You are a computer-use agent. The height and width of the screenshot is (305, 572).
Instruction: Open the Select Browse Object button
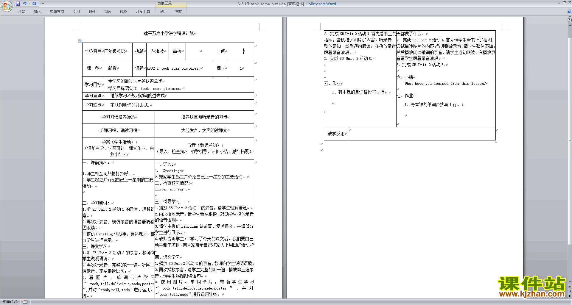[x=570, y=291]
